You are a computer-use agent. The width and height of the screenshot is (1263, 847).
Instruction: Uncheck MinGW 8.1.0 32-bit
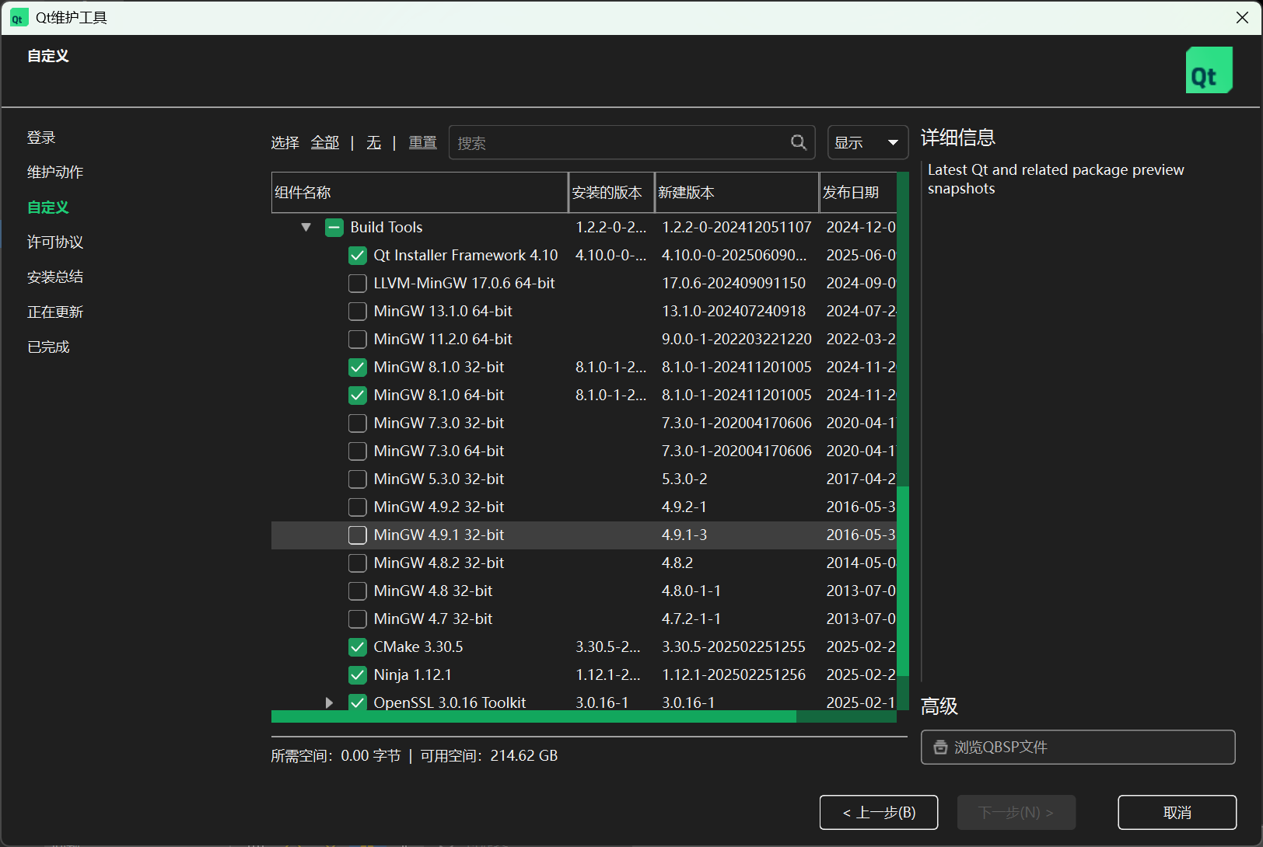coord(357,367)
